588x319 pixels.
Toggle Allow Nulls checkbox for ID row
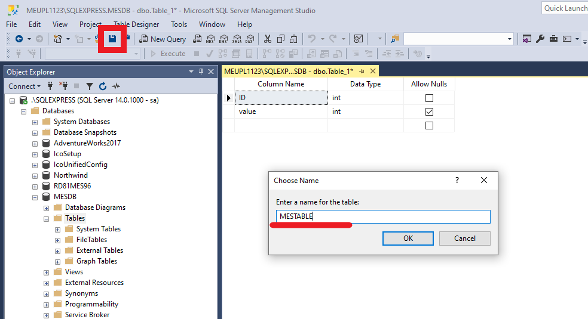coord(429,98)
